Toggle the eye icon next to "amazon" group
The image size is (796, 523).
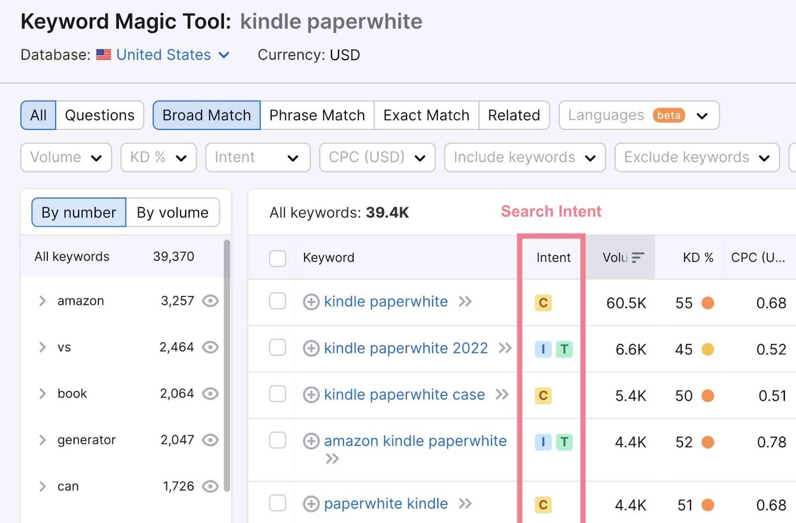pos(211,301)
